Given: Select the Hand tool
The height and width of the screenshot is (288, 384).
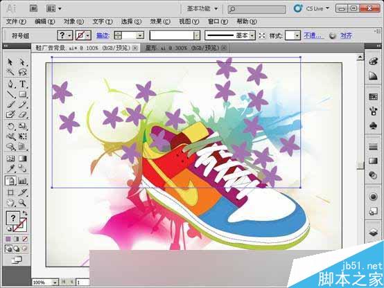Looking at the screenshot, I should click(10, 203).
